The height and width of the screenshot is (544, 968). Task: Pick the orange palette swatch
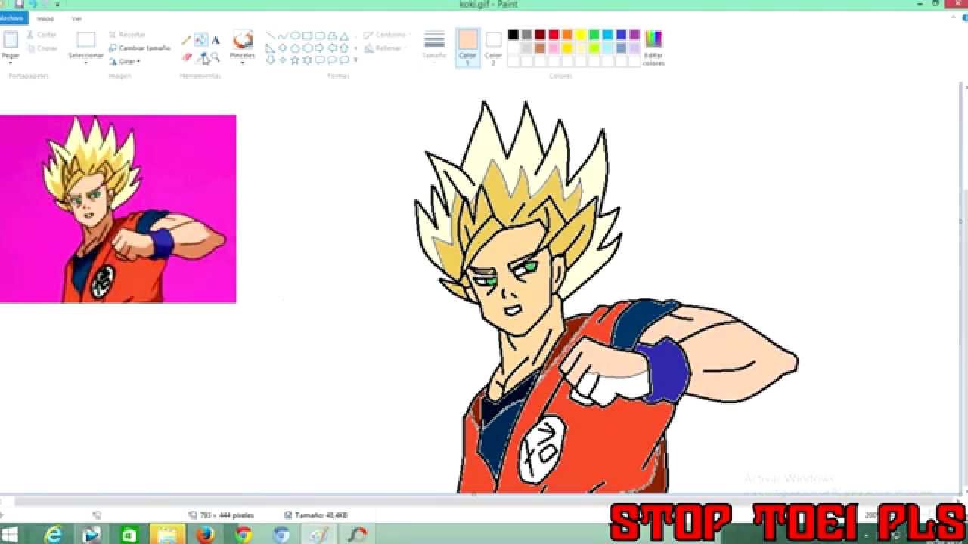pos(567,35)
